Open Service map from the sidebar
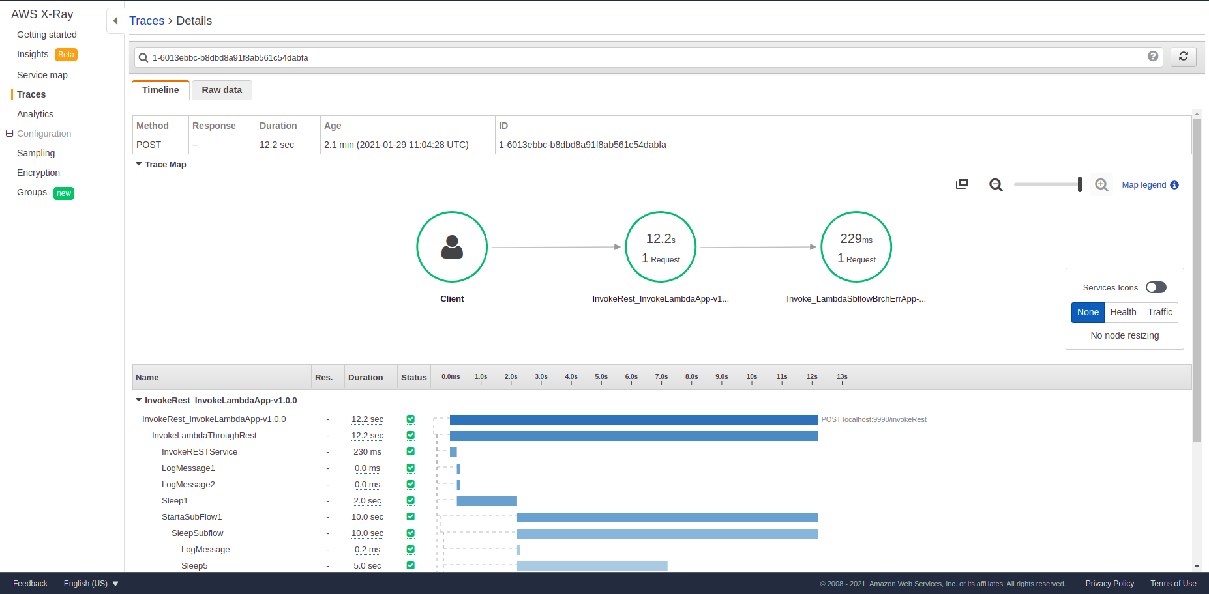 (x=42, y=75)
